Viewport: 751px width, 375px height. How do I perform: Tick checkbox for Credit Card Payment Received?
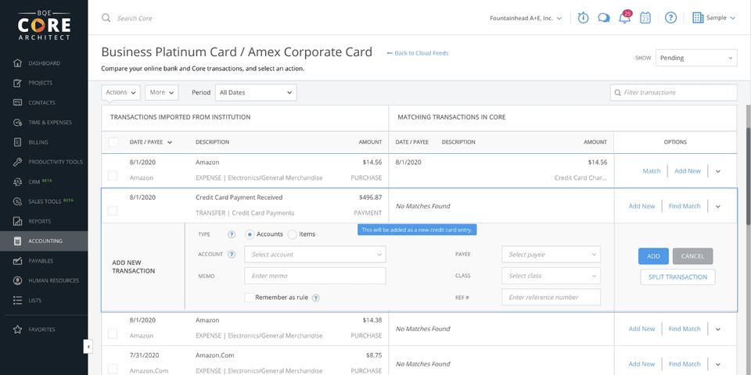[113, 211]
